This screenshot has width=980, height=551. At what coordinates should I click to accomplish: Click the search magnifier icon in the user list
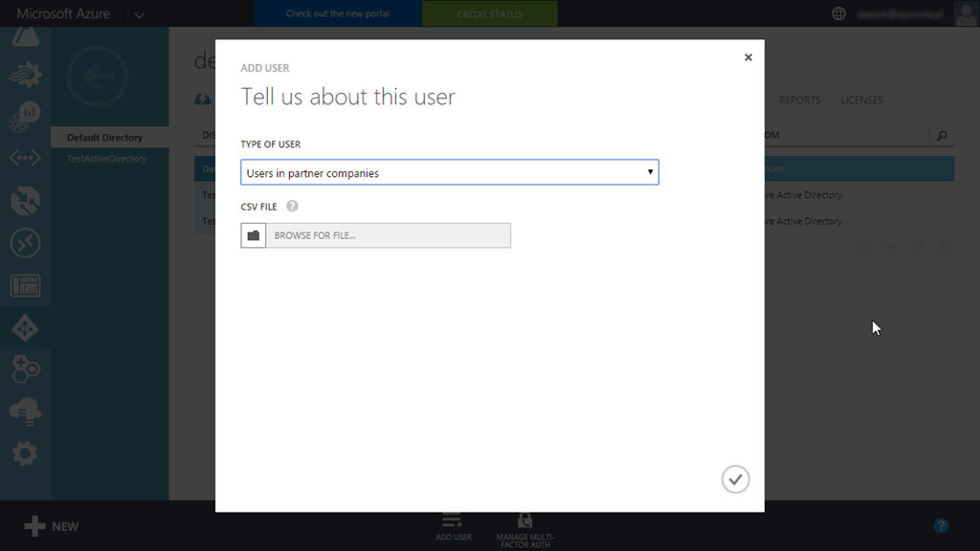click(x=942, y=136)
